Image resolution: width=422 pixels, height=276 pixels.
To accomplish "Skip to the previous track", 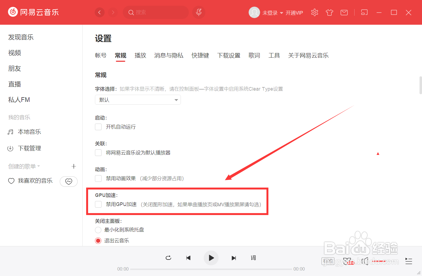I will [188, 258].
